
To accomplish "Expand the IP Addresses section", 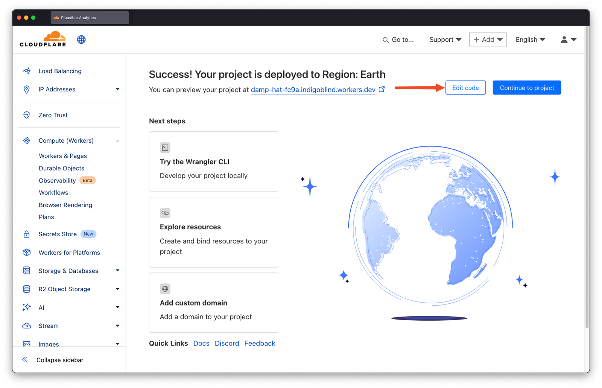I will 117,89.
